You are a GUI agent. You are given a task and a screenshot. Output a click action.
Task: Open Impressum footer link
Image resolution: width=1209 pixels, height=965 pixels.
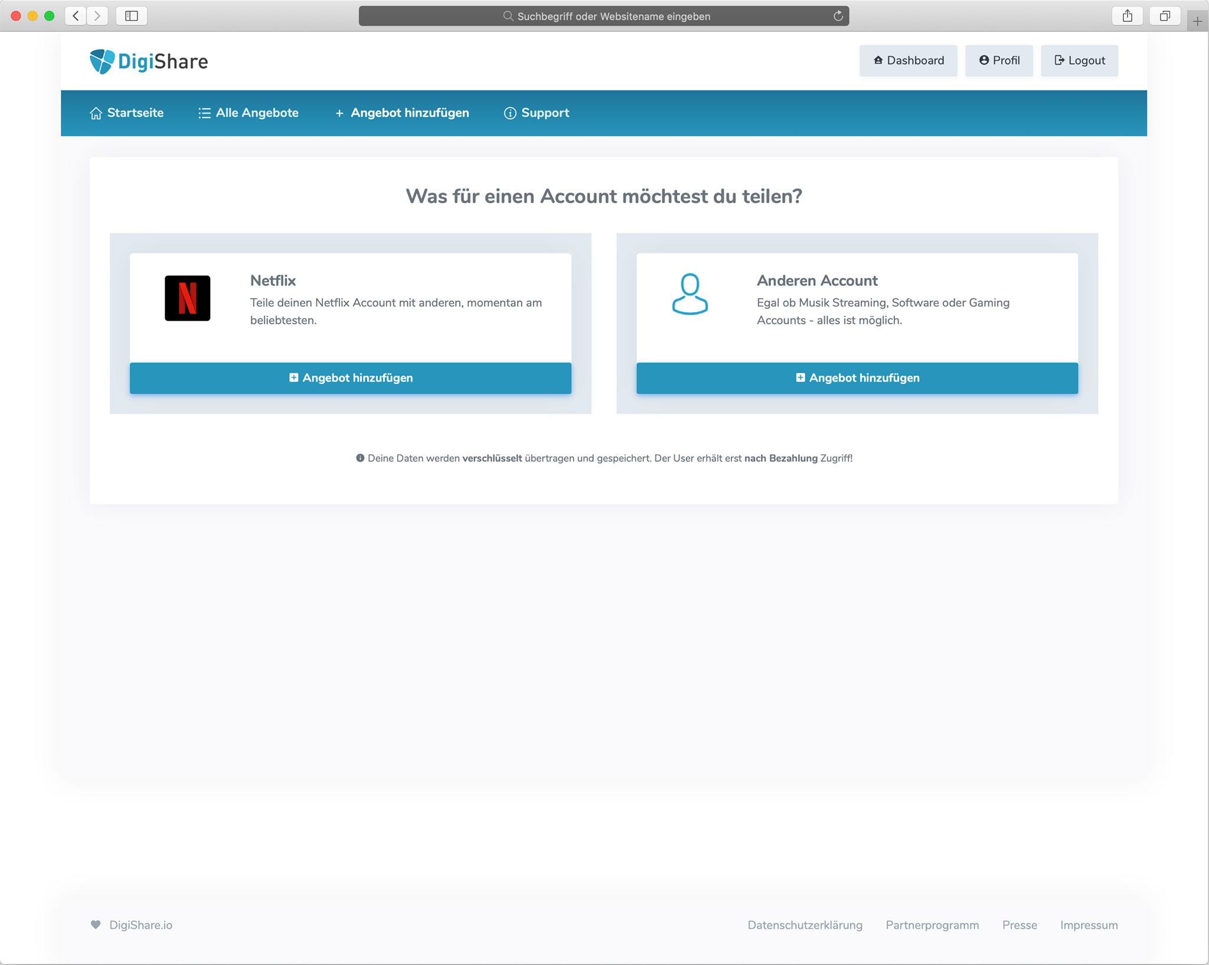pos(1089,925)
